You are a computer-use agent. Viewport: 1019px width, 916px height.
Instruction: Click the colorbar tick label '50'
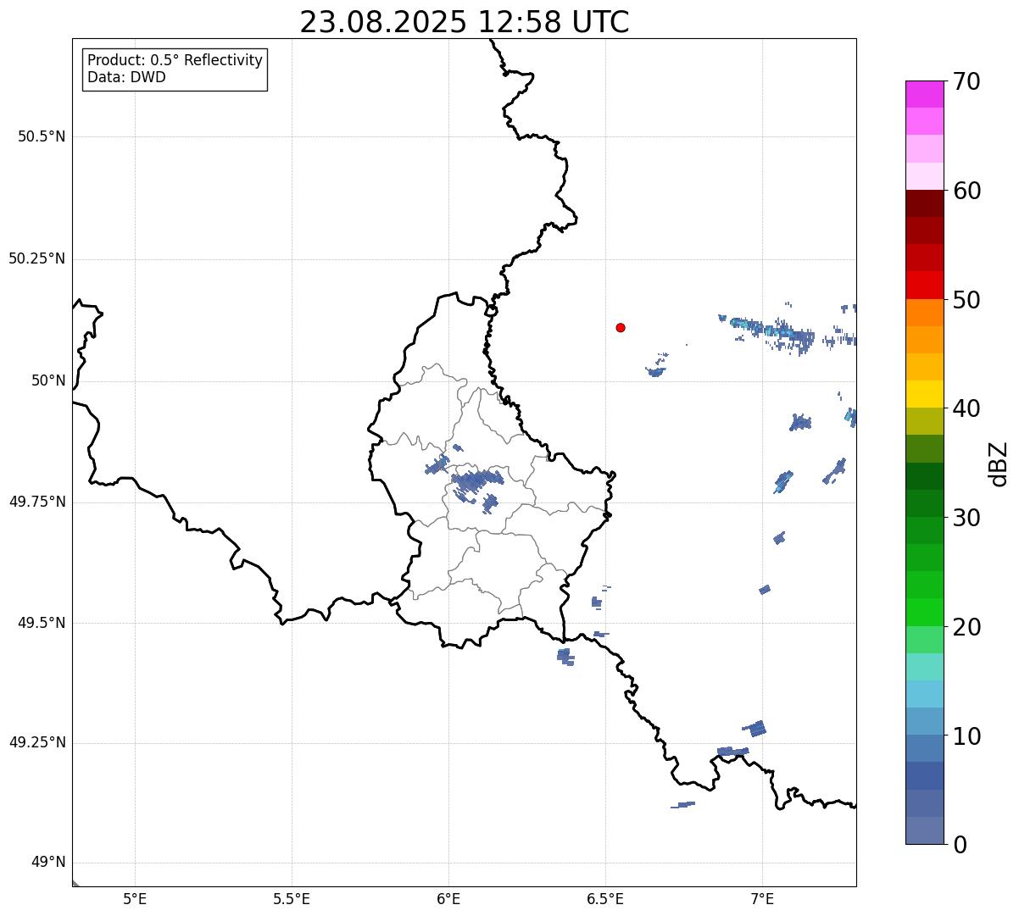pos(966,300)
